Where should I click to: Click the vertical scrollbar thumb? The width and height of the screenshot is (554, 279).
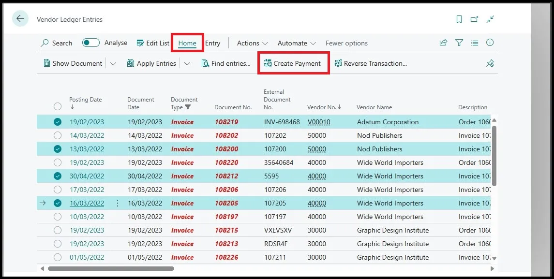[x=494, y=156]
